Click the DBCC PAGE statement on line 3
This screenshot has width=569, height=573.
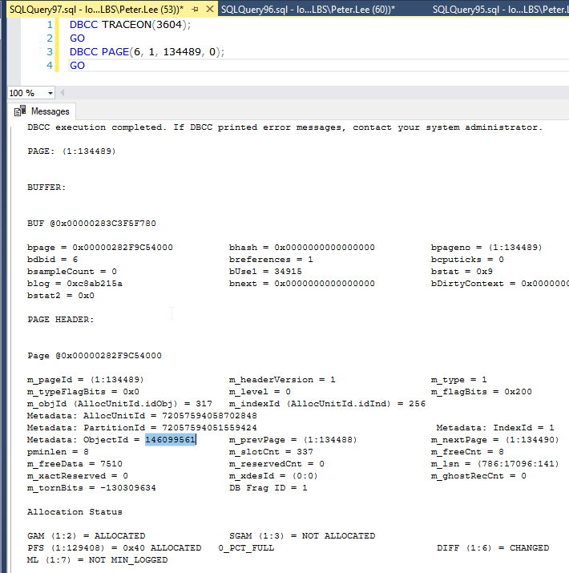click(x=147, y=52)
